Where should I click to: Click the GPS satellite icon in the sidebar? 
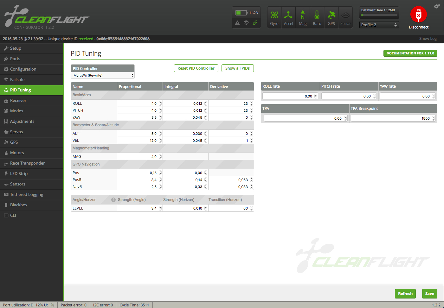coord(6,142)
